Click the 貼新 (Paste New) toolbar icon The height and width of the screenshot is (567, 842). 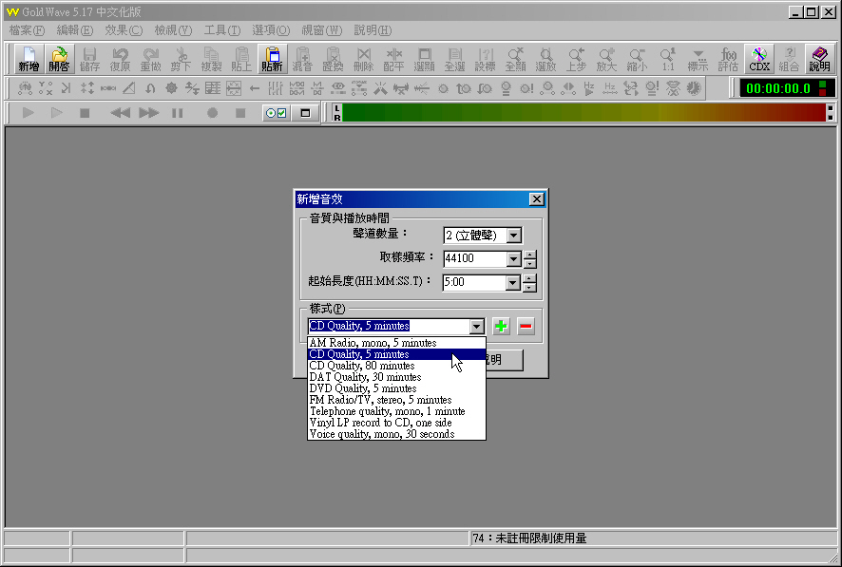coord(272,59)
